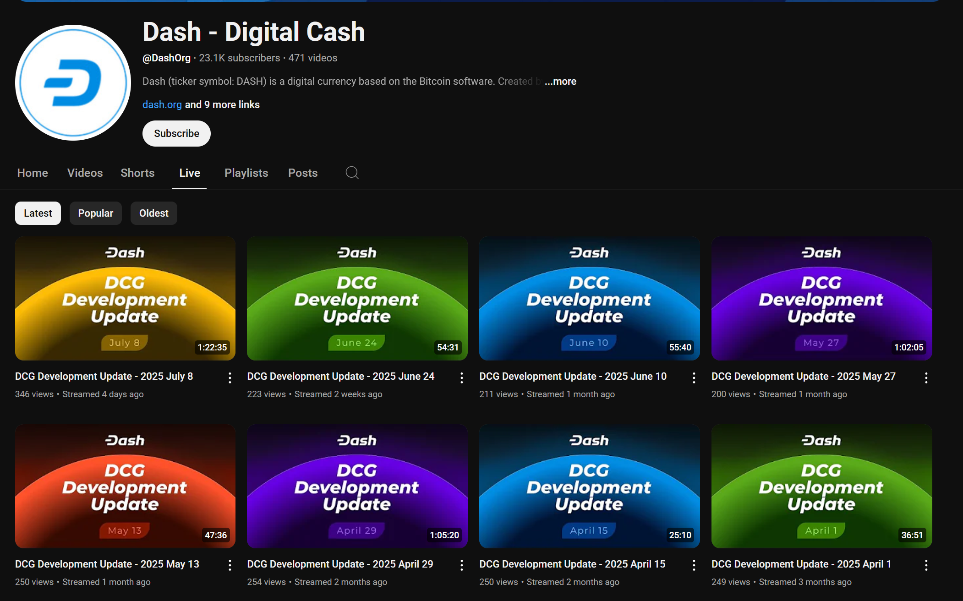Play the yellow July 8 thumbnail
Viewport: 963px width, 601px height.
tap(125, 298)
